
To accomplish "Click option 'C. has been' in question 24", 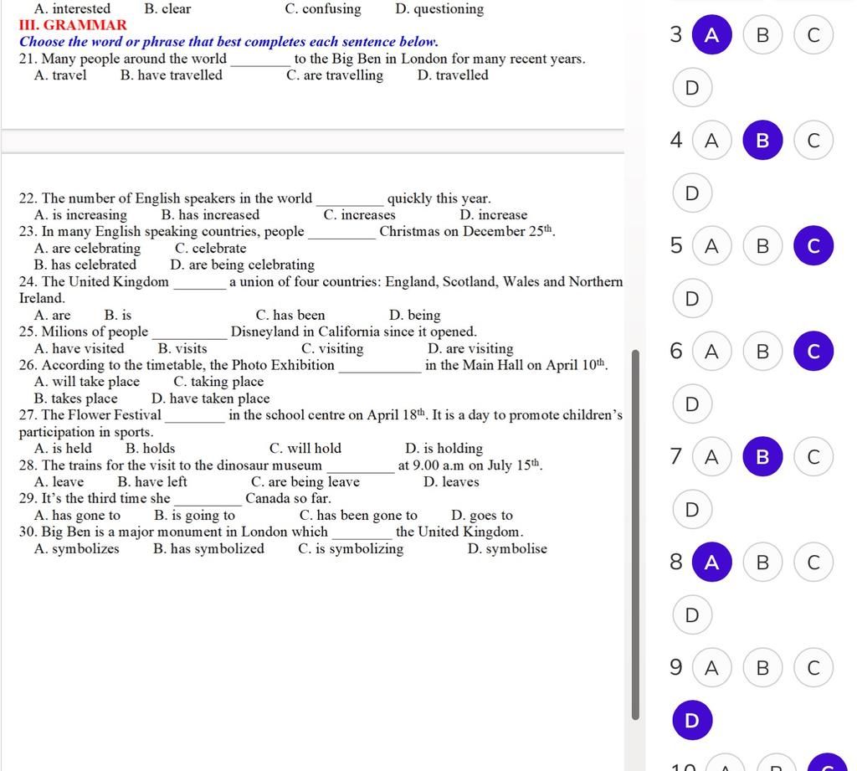I will (290, 316).
